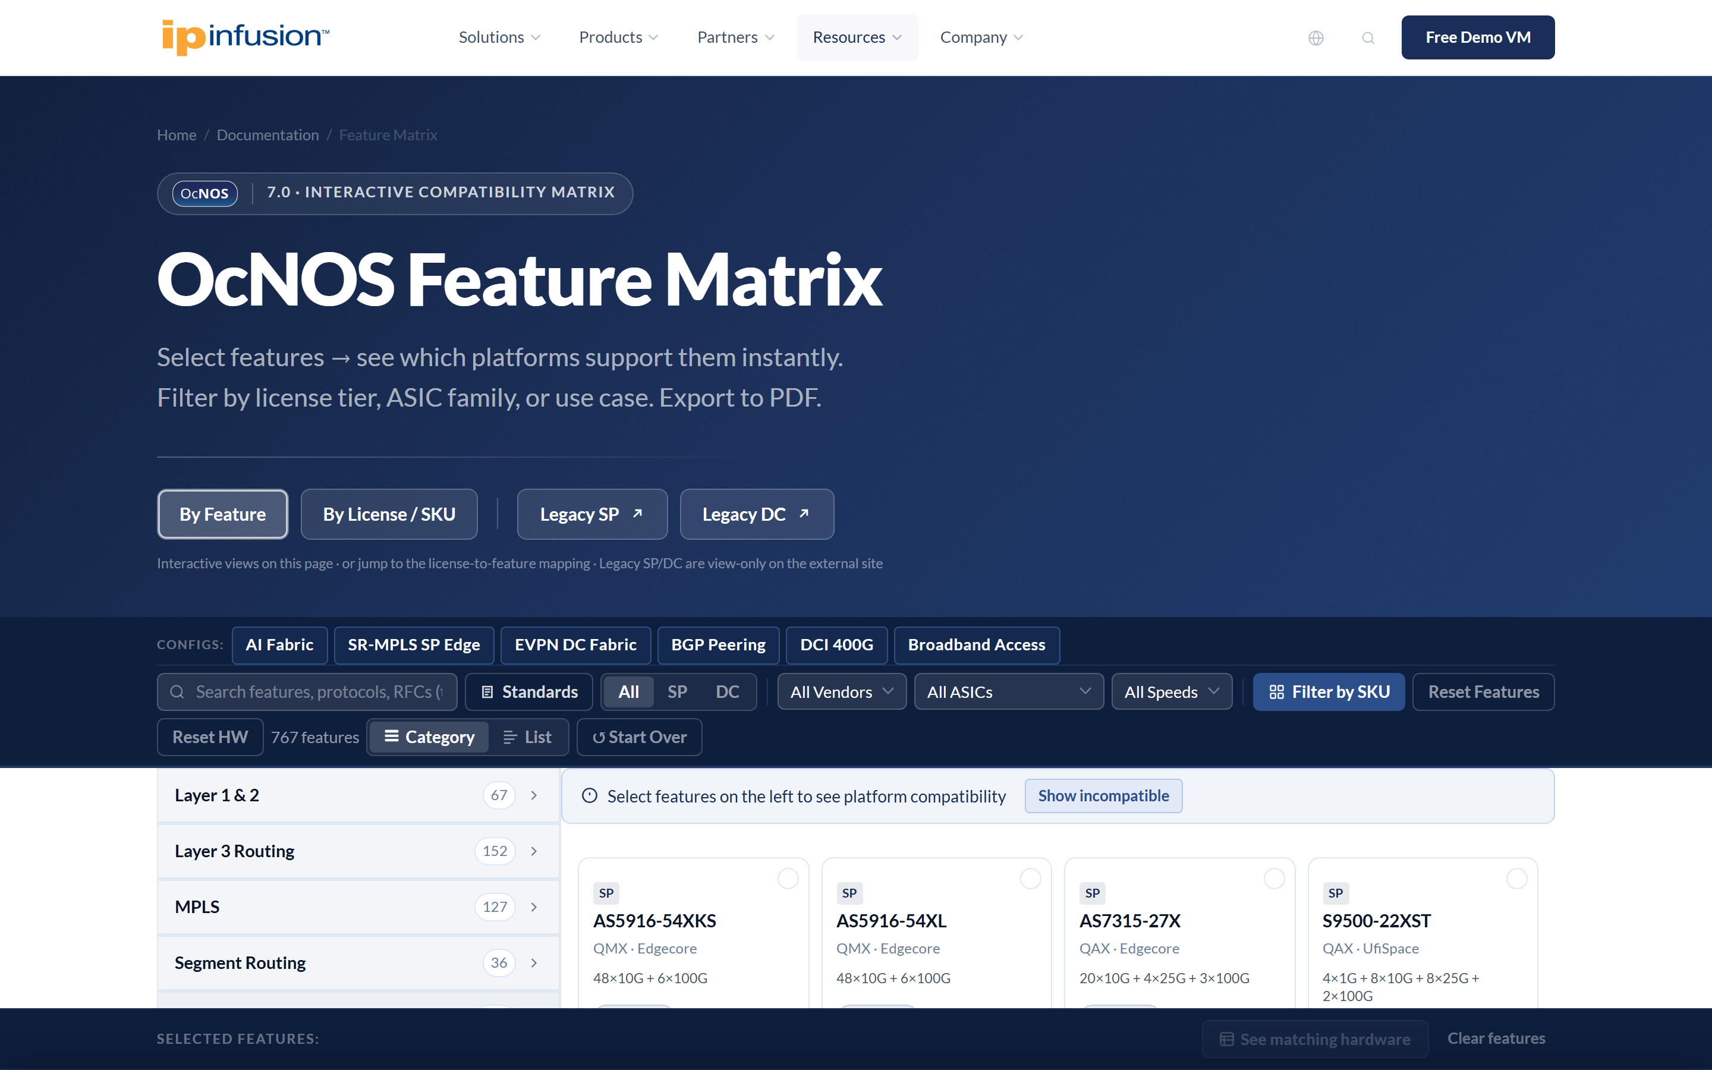Apply the AI Fabric config
The height and width of the screenshot is (1070, 1712).
tap(279, 646)
